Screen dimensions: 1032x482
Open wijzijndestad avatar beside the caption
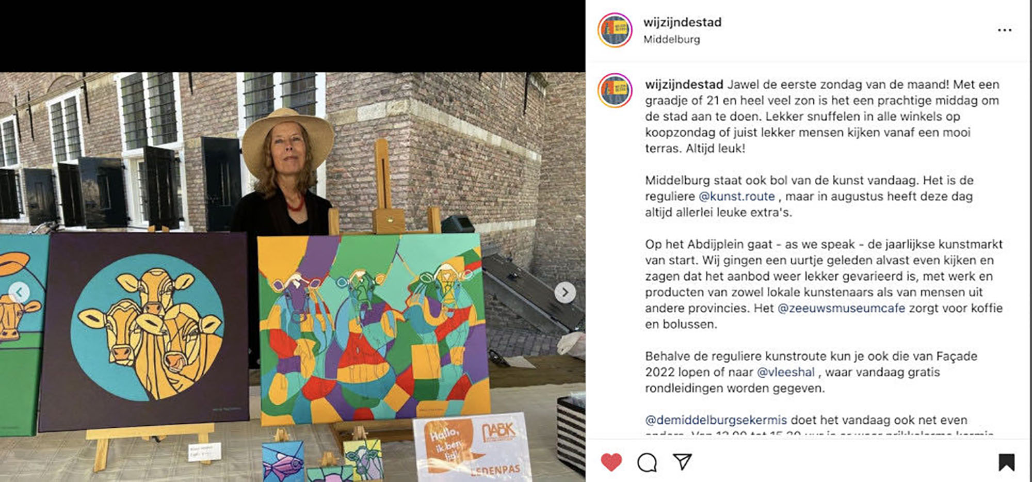point(615,91)
